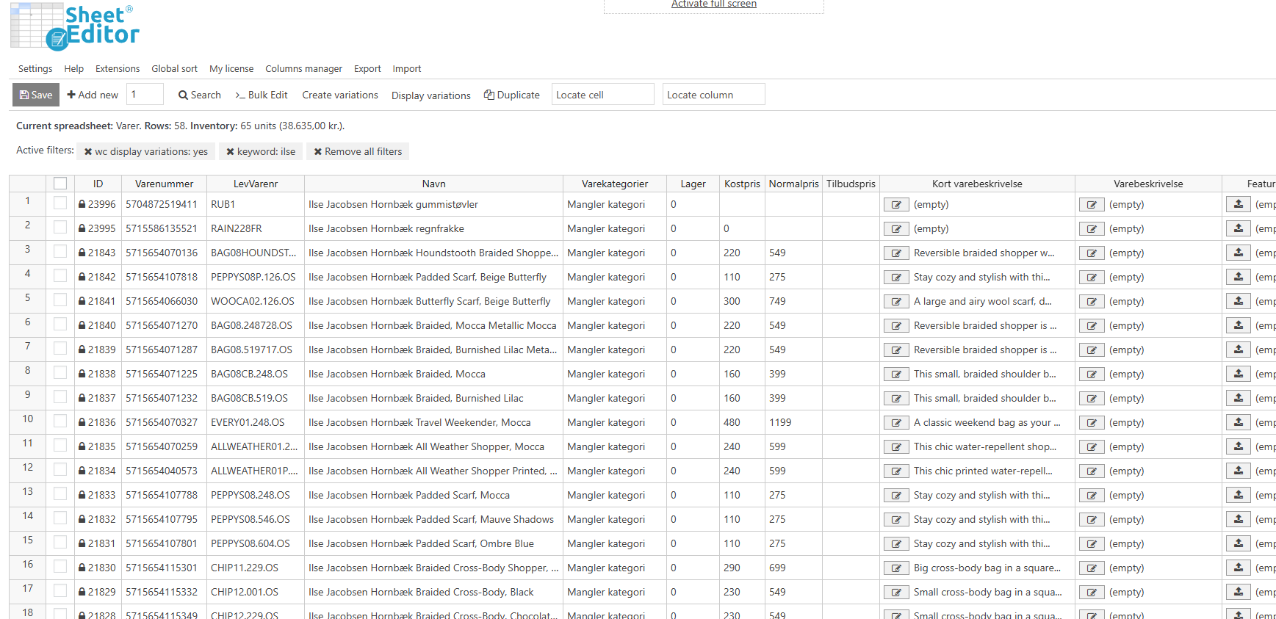Upload featured image for row 21843
1276x619 pixels.
1239,253
